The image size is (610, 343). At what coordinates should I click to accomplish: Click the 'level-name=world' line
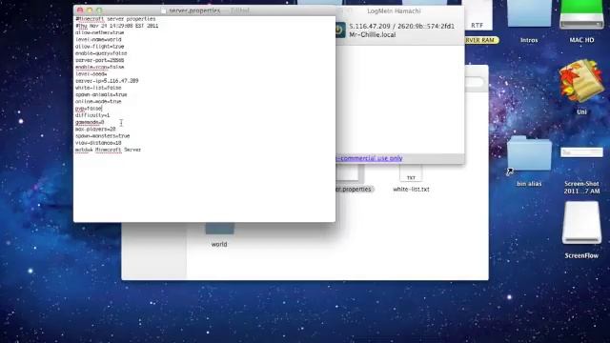[x=98, y=40]
